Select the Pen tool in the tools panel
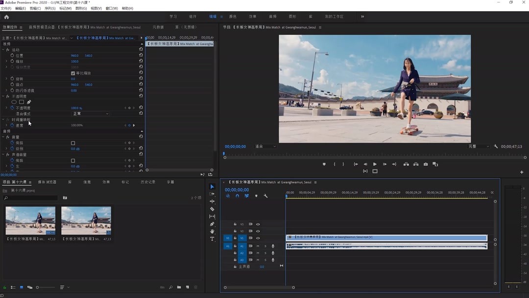The image size is (529, 298). pyautogui.click(x=212, y=224)
